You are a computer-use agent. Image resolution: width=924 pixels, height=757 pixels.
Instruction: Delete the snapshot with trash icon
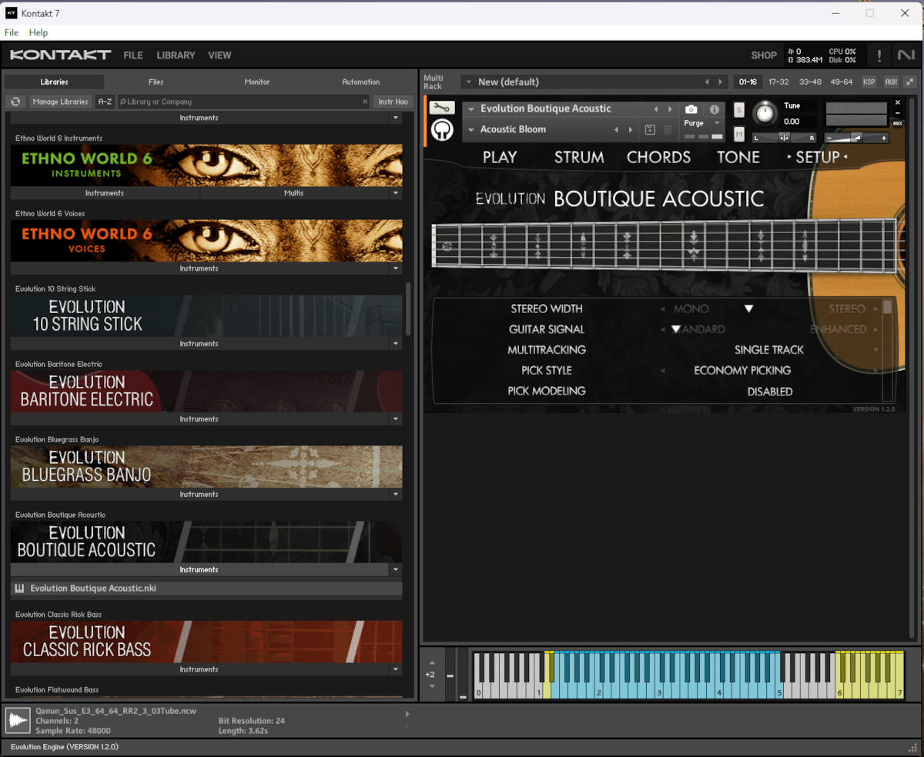668,130
